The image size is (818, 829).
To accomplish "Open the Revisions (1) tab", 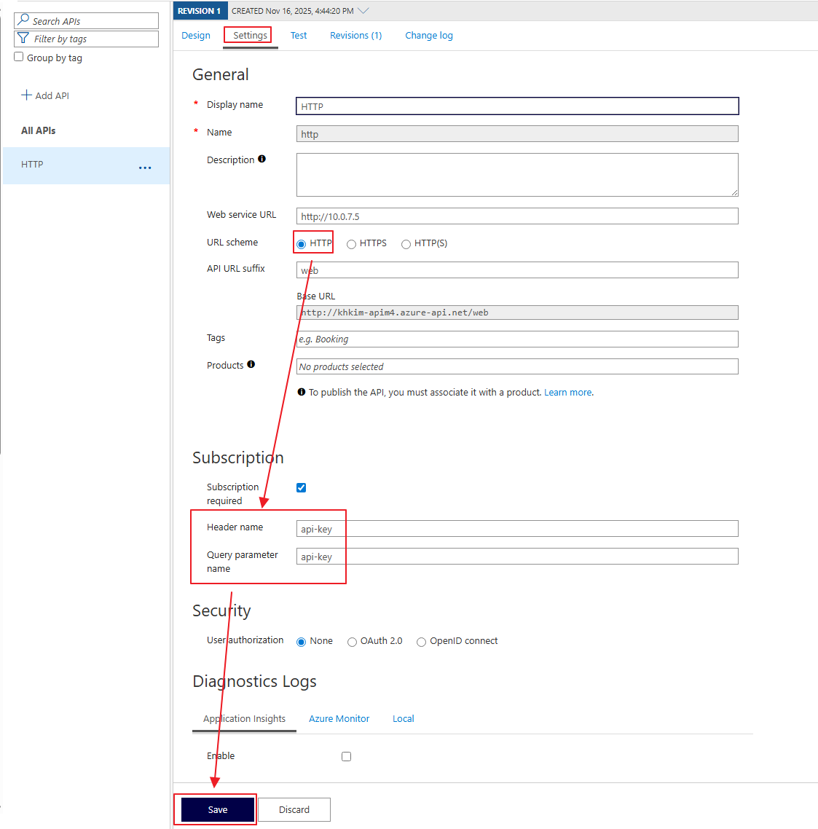I will [356, 36].
